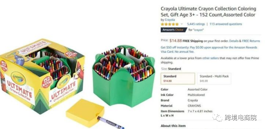
Task: Click the $14.88 price text
Action: pyautogui.click(x=176, y=41)
